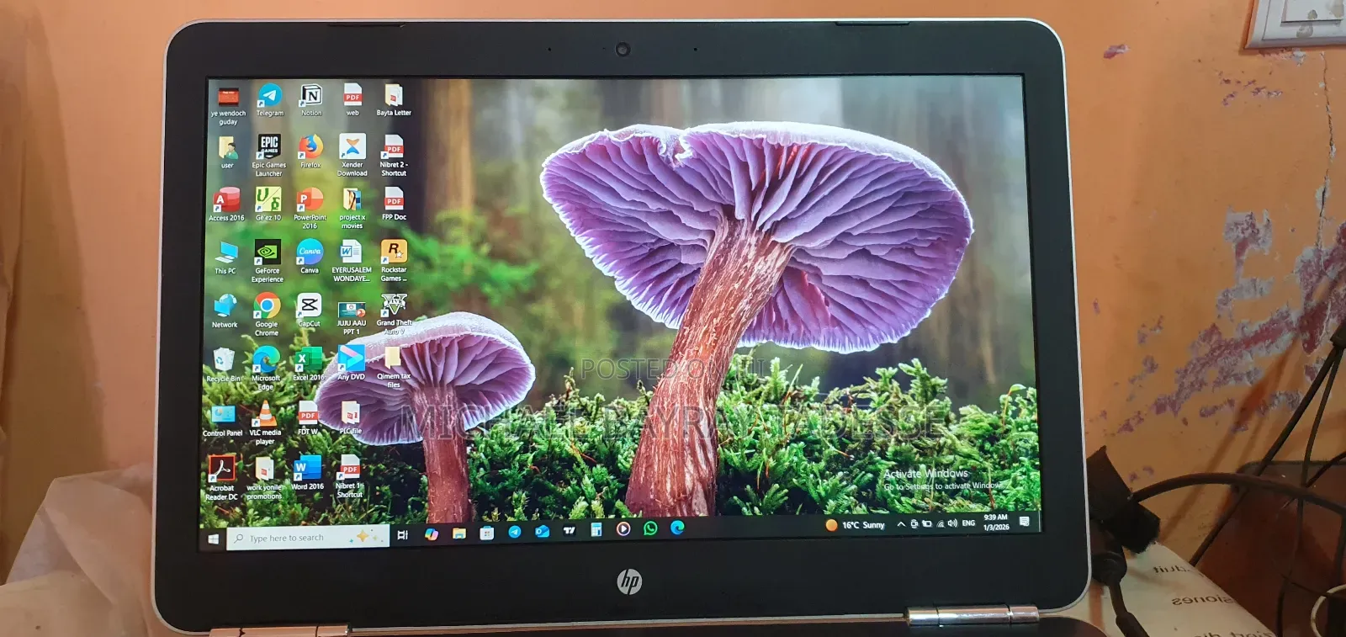Viewport: 1346px width, 637px height.
Task: Open the CapCut desktop shortcut
Action: 309,311
